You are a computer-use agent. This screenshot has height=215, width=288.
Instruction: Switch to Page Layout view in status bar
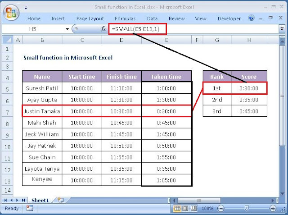tap(185, 208)
